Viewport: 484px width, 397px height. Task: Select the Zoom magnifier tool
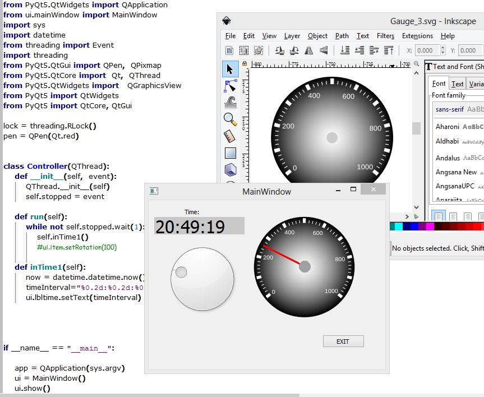click(x=231, y=119)
